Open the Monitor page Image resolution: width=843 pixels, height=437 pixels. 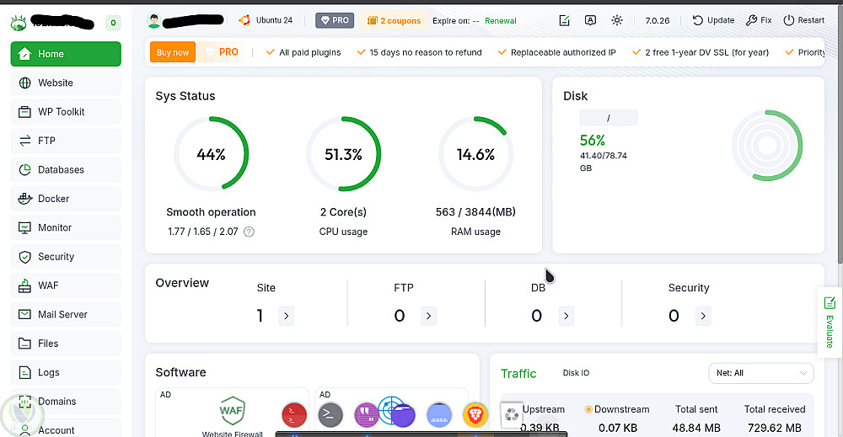(x=66, y=227)
